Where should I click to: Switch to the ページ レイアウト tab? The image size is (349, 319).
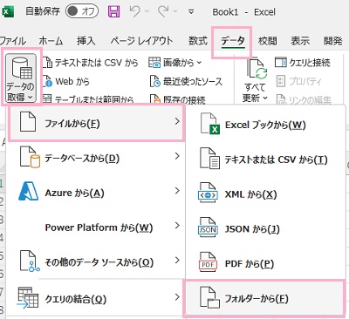tap(141, 41)
